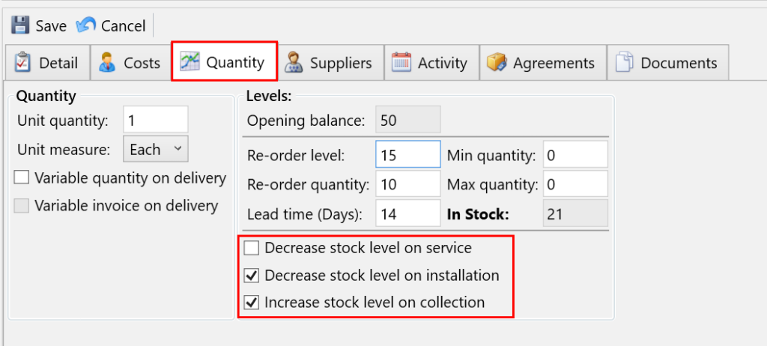
Task: Open Suppliers via its person icon
Action: click(293, 63)
